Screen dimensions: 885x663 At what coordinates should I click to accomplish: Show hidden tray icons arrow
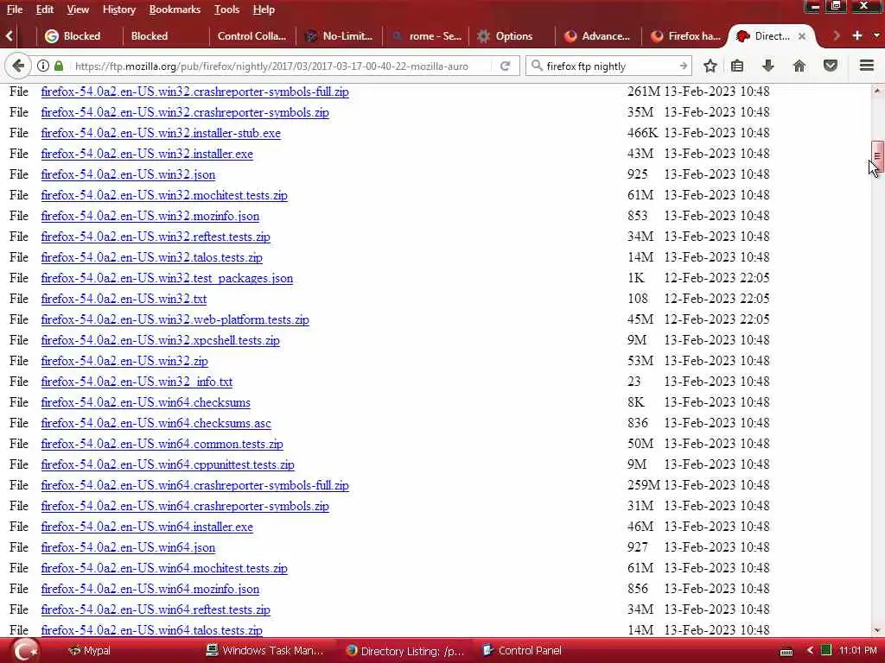pyautogui.click(x=810, y=651)
